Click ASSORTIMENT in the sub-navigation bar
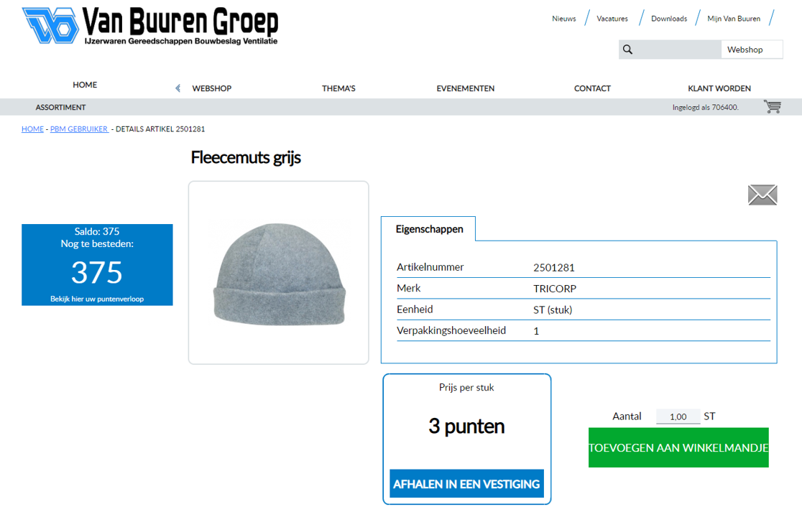 [x=61, y=107]
